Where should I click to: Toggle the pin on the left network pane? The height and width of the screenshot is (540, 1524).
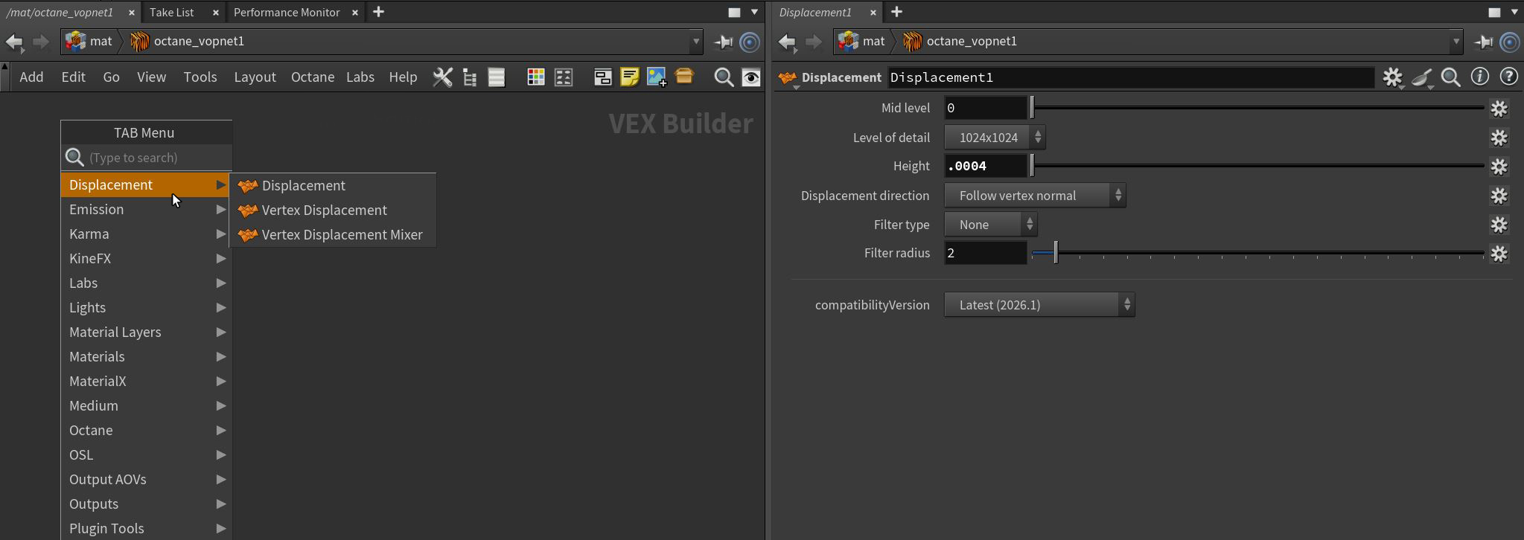pyautogui.click(x=723, y=42)
